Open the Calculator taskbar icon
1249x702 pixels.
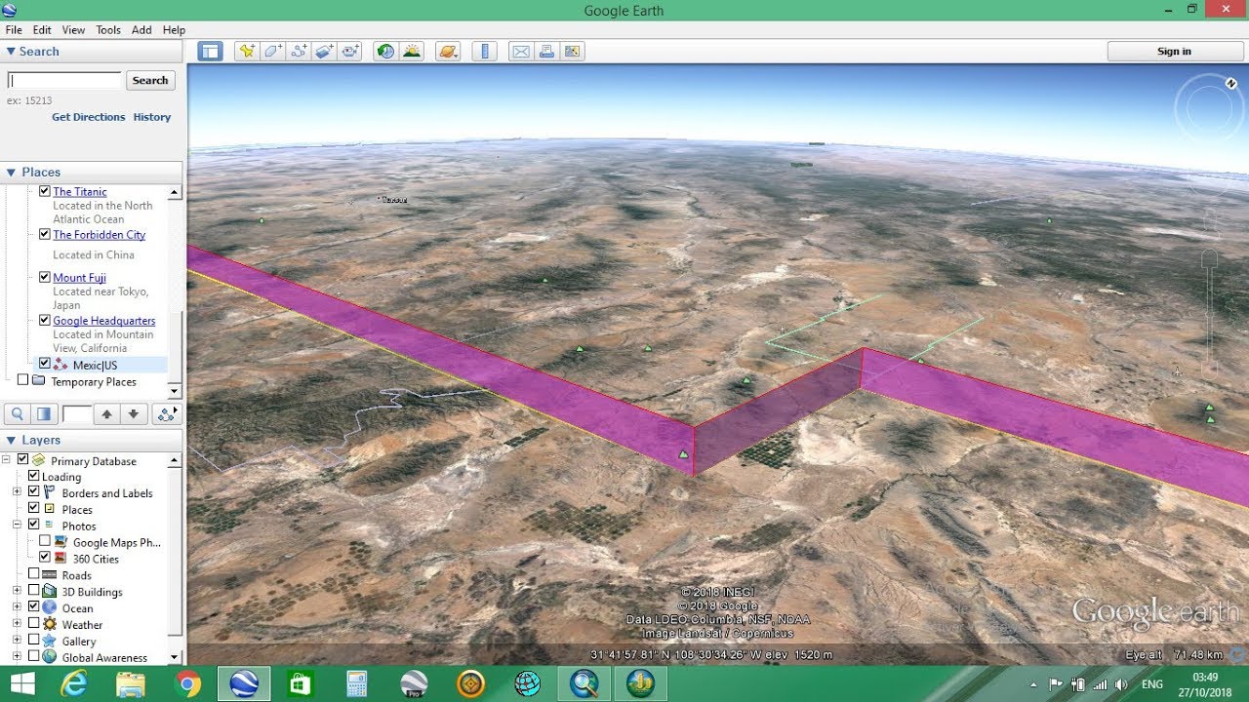coord(357,683)
